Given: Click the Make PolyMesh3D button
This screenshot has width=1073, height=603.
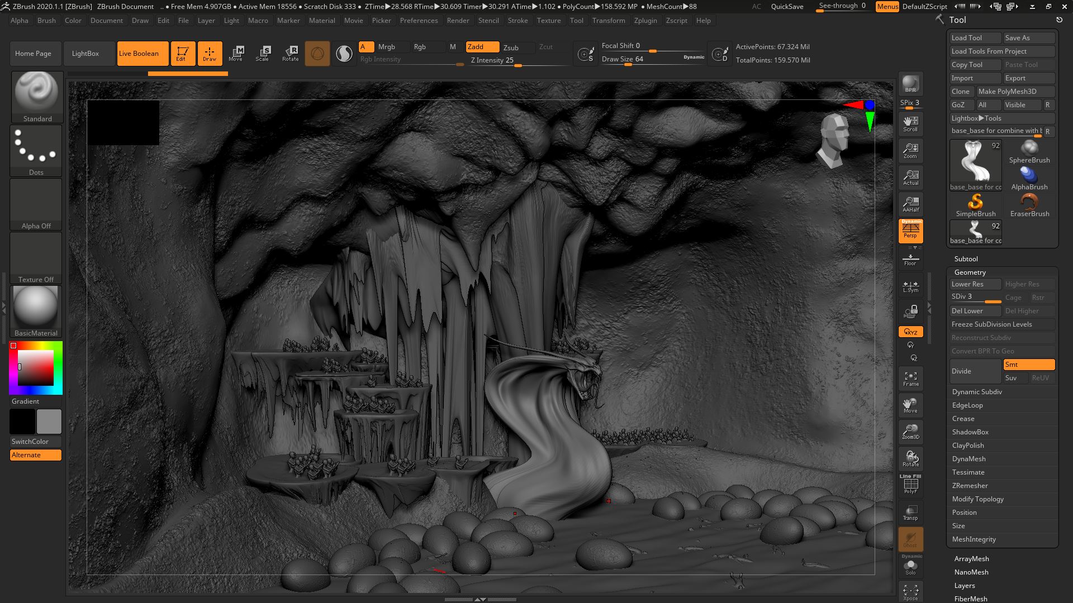Looking at the screenshot, I should click(1014, 92).
